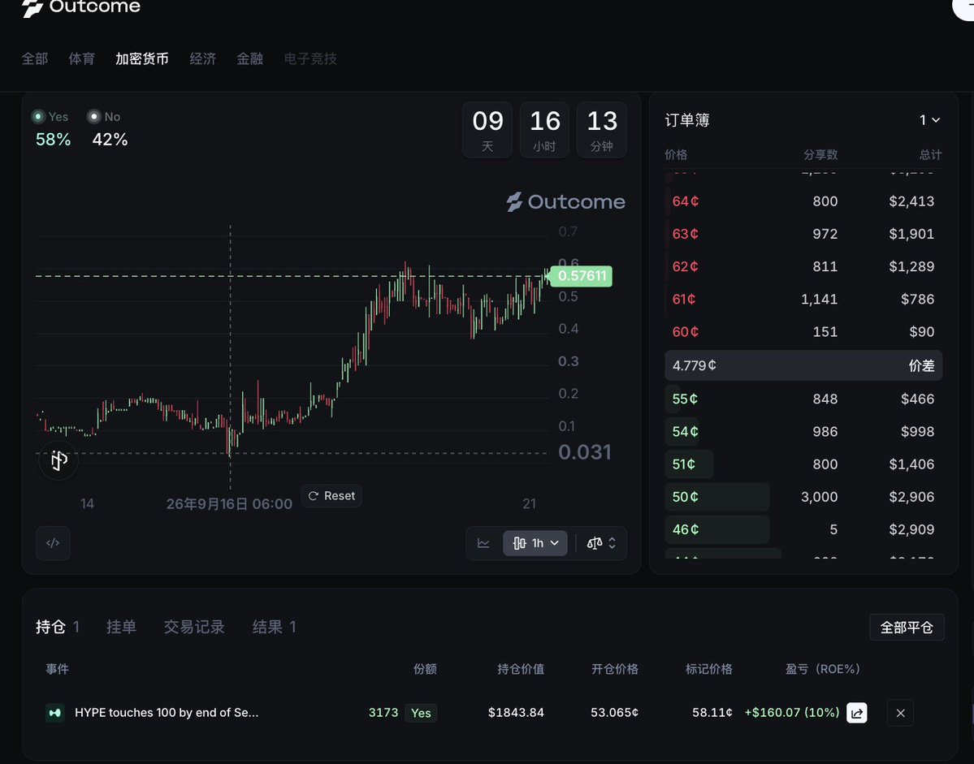This screenshot has width=974, height=764.
Task: Open the price scale balance dropdown
Action: tap(600, 543)
